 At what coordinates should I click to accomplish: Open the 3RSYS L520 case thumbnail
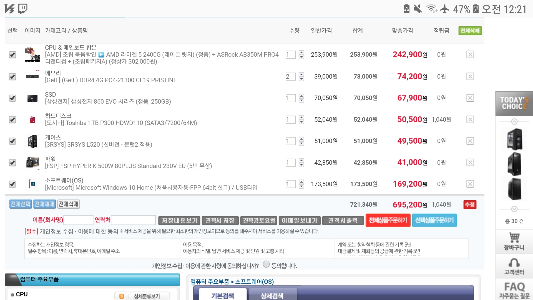click(x=32, y=141)
